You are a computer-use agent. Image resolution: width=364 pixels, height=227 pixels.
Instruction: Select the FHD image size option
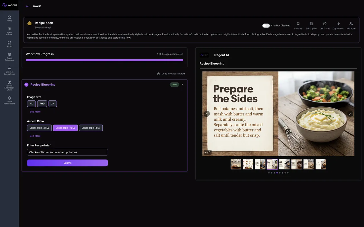point(42,104)
